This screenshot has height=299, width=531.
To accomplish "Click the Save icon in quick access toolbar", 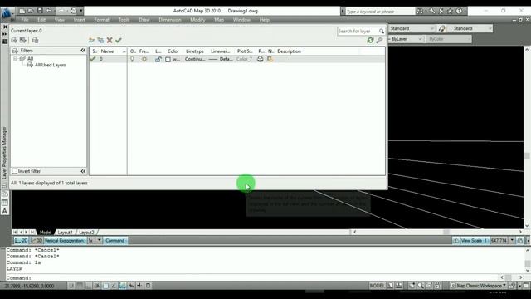I will 40,11.
